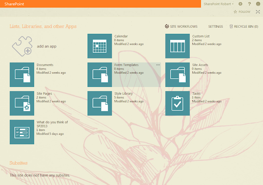Viewport: 263px width, 185px height.
Task: Click the Documents title link
Action: tap(45, 65)
